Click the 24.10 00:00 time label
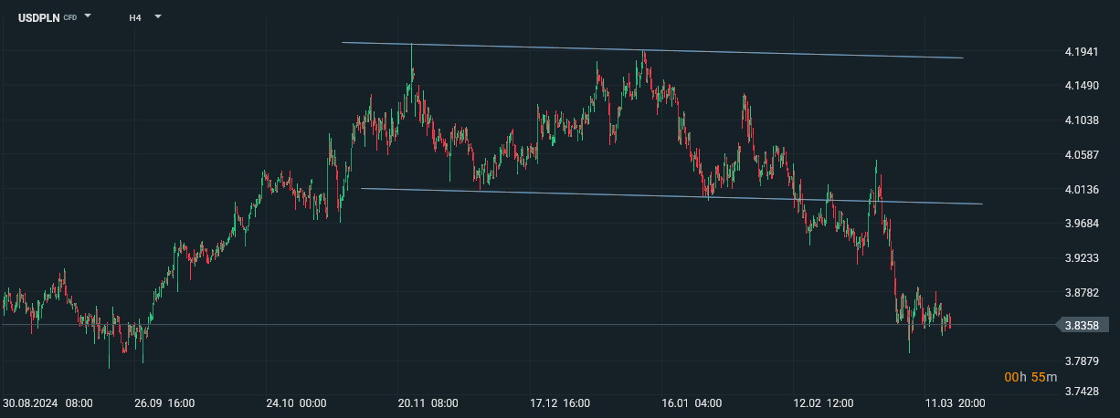1120x418 pixels. tap(296, 402)
